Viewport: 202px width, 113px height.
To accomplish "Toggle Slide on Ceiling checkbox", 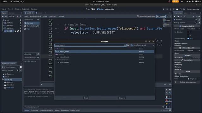I will click(188, 38).
